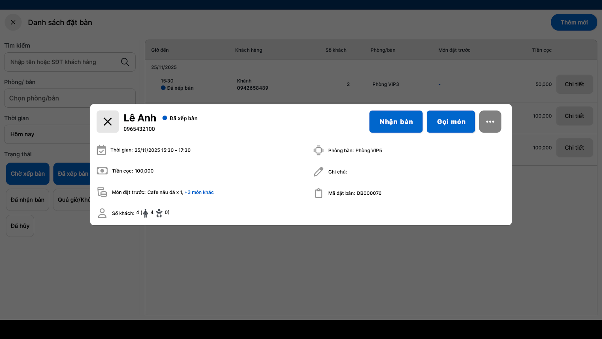
Task: Click the customer name search field
Action: click(x=62, y=62)
